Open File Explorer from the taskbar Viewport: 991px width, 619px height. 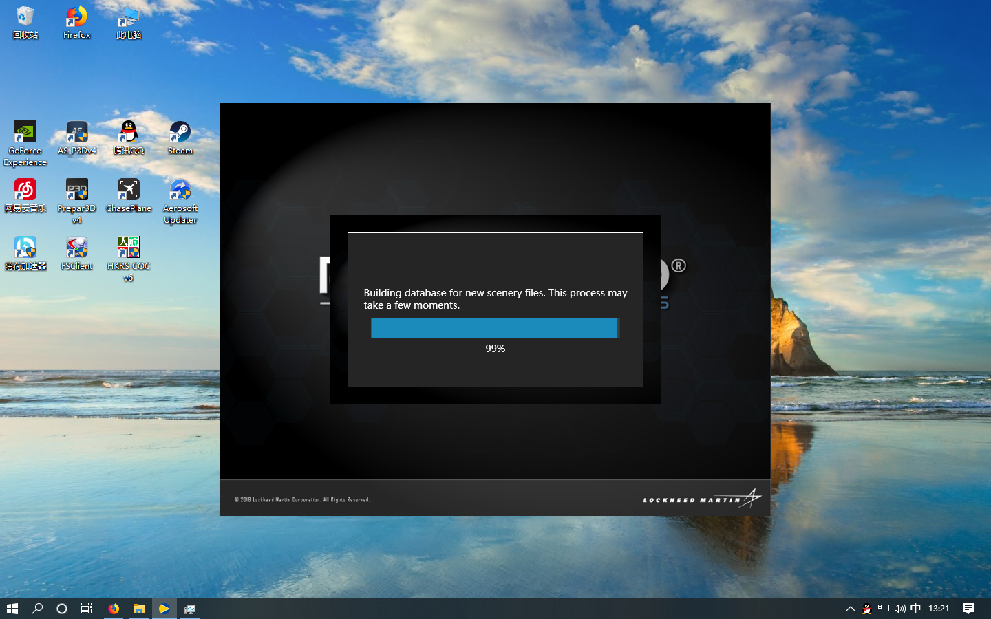tap(139, 609)
